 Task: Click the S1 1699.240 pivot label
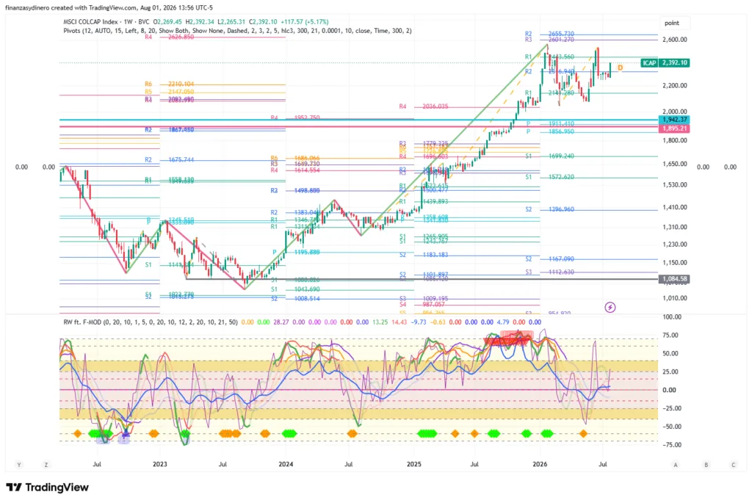point(549,156)
